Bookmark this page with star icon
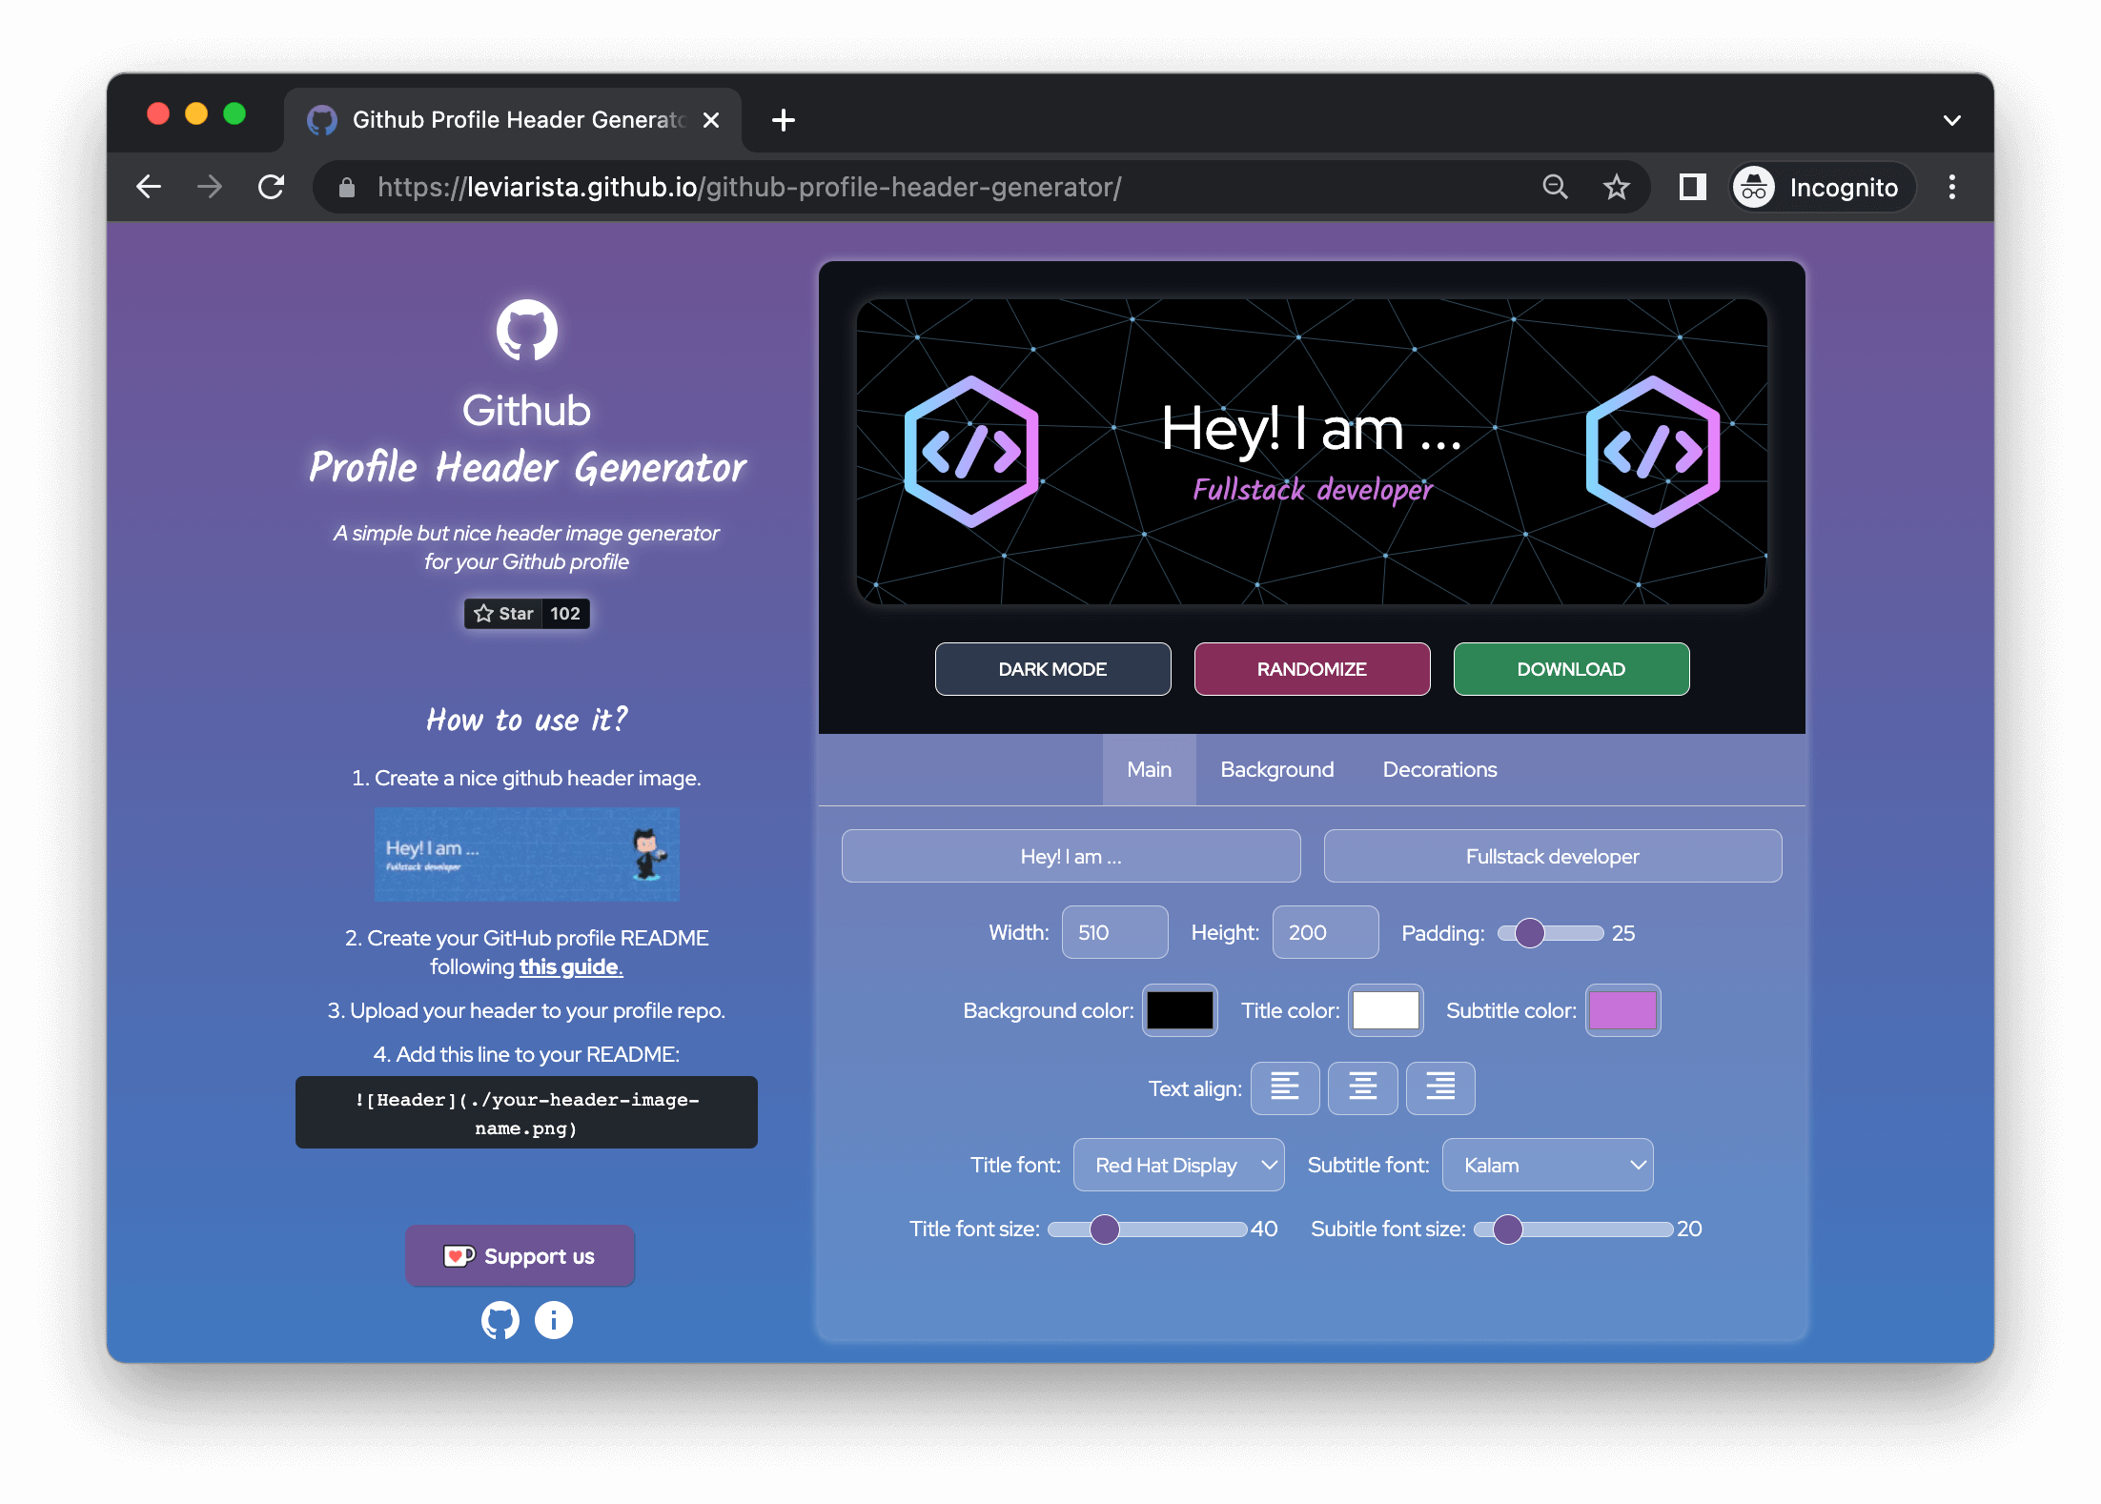2101x1504 pixels. pos(1616,187)
